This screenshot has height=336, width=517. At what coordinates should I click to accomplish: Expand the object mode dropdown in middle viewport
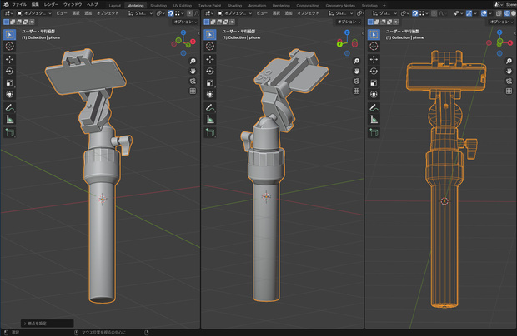pos(234,13)
